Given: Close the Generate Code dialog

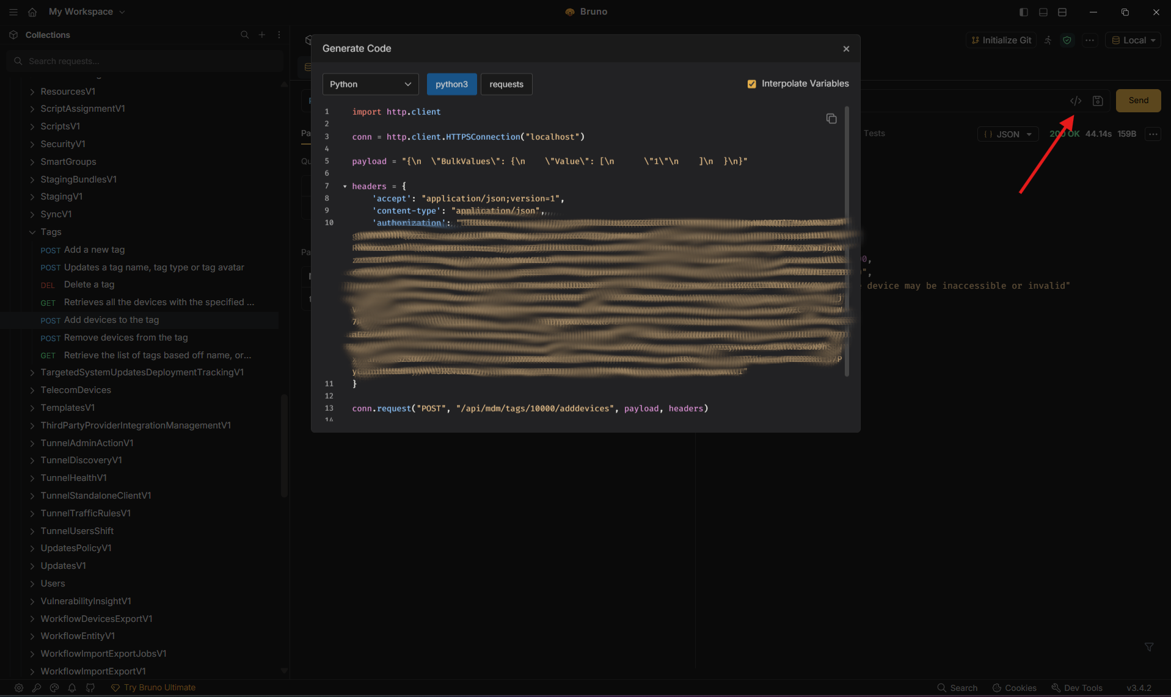Looking at the screenshot, I should [846, 49].
